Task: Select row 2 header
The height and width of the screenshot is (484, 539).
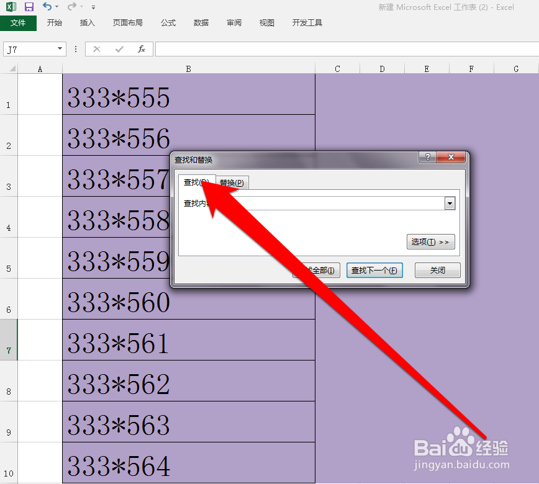Action: pyautogui.click(x=9, y=135)
